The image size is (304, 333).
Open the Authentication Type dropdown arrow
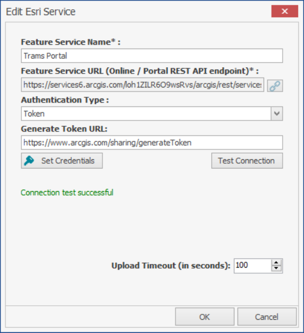click(277, 114)
